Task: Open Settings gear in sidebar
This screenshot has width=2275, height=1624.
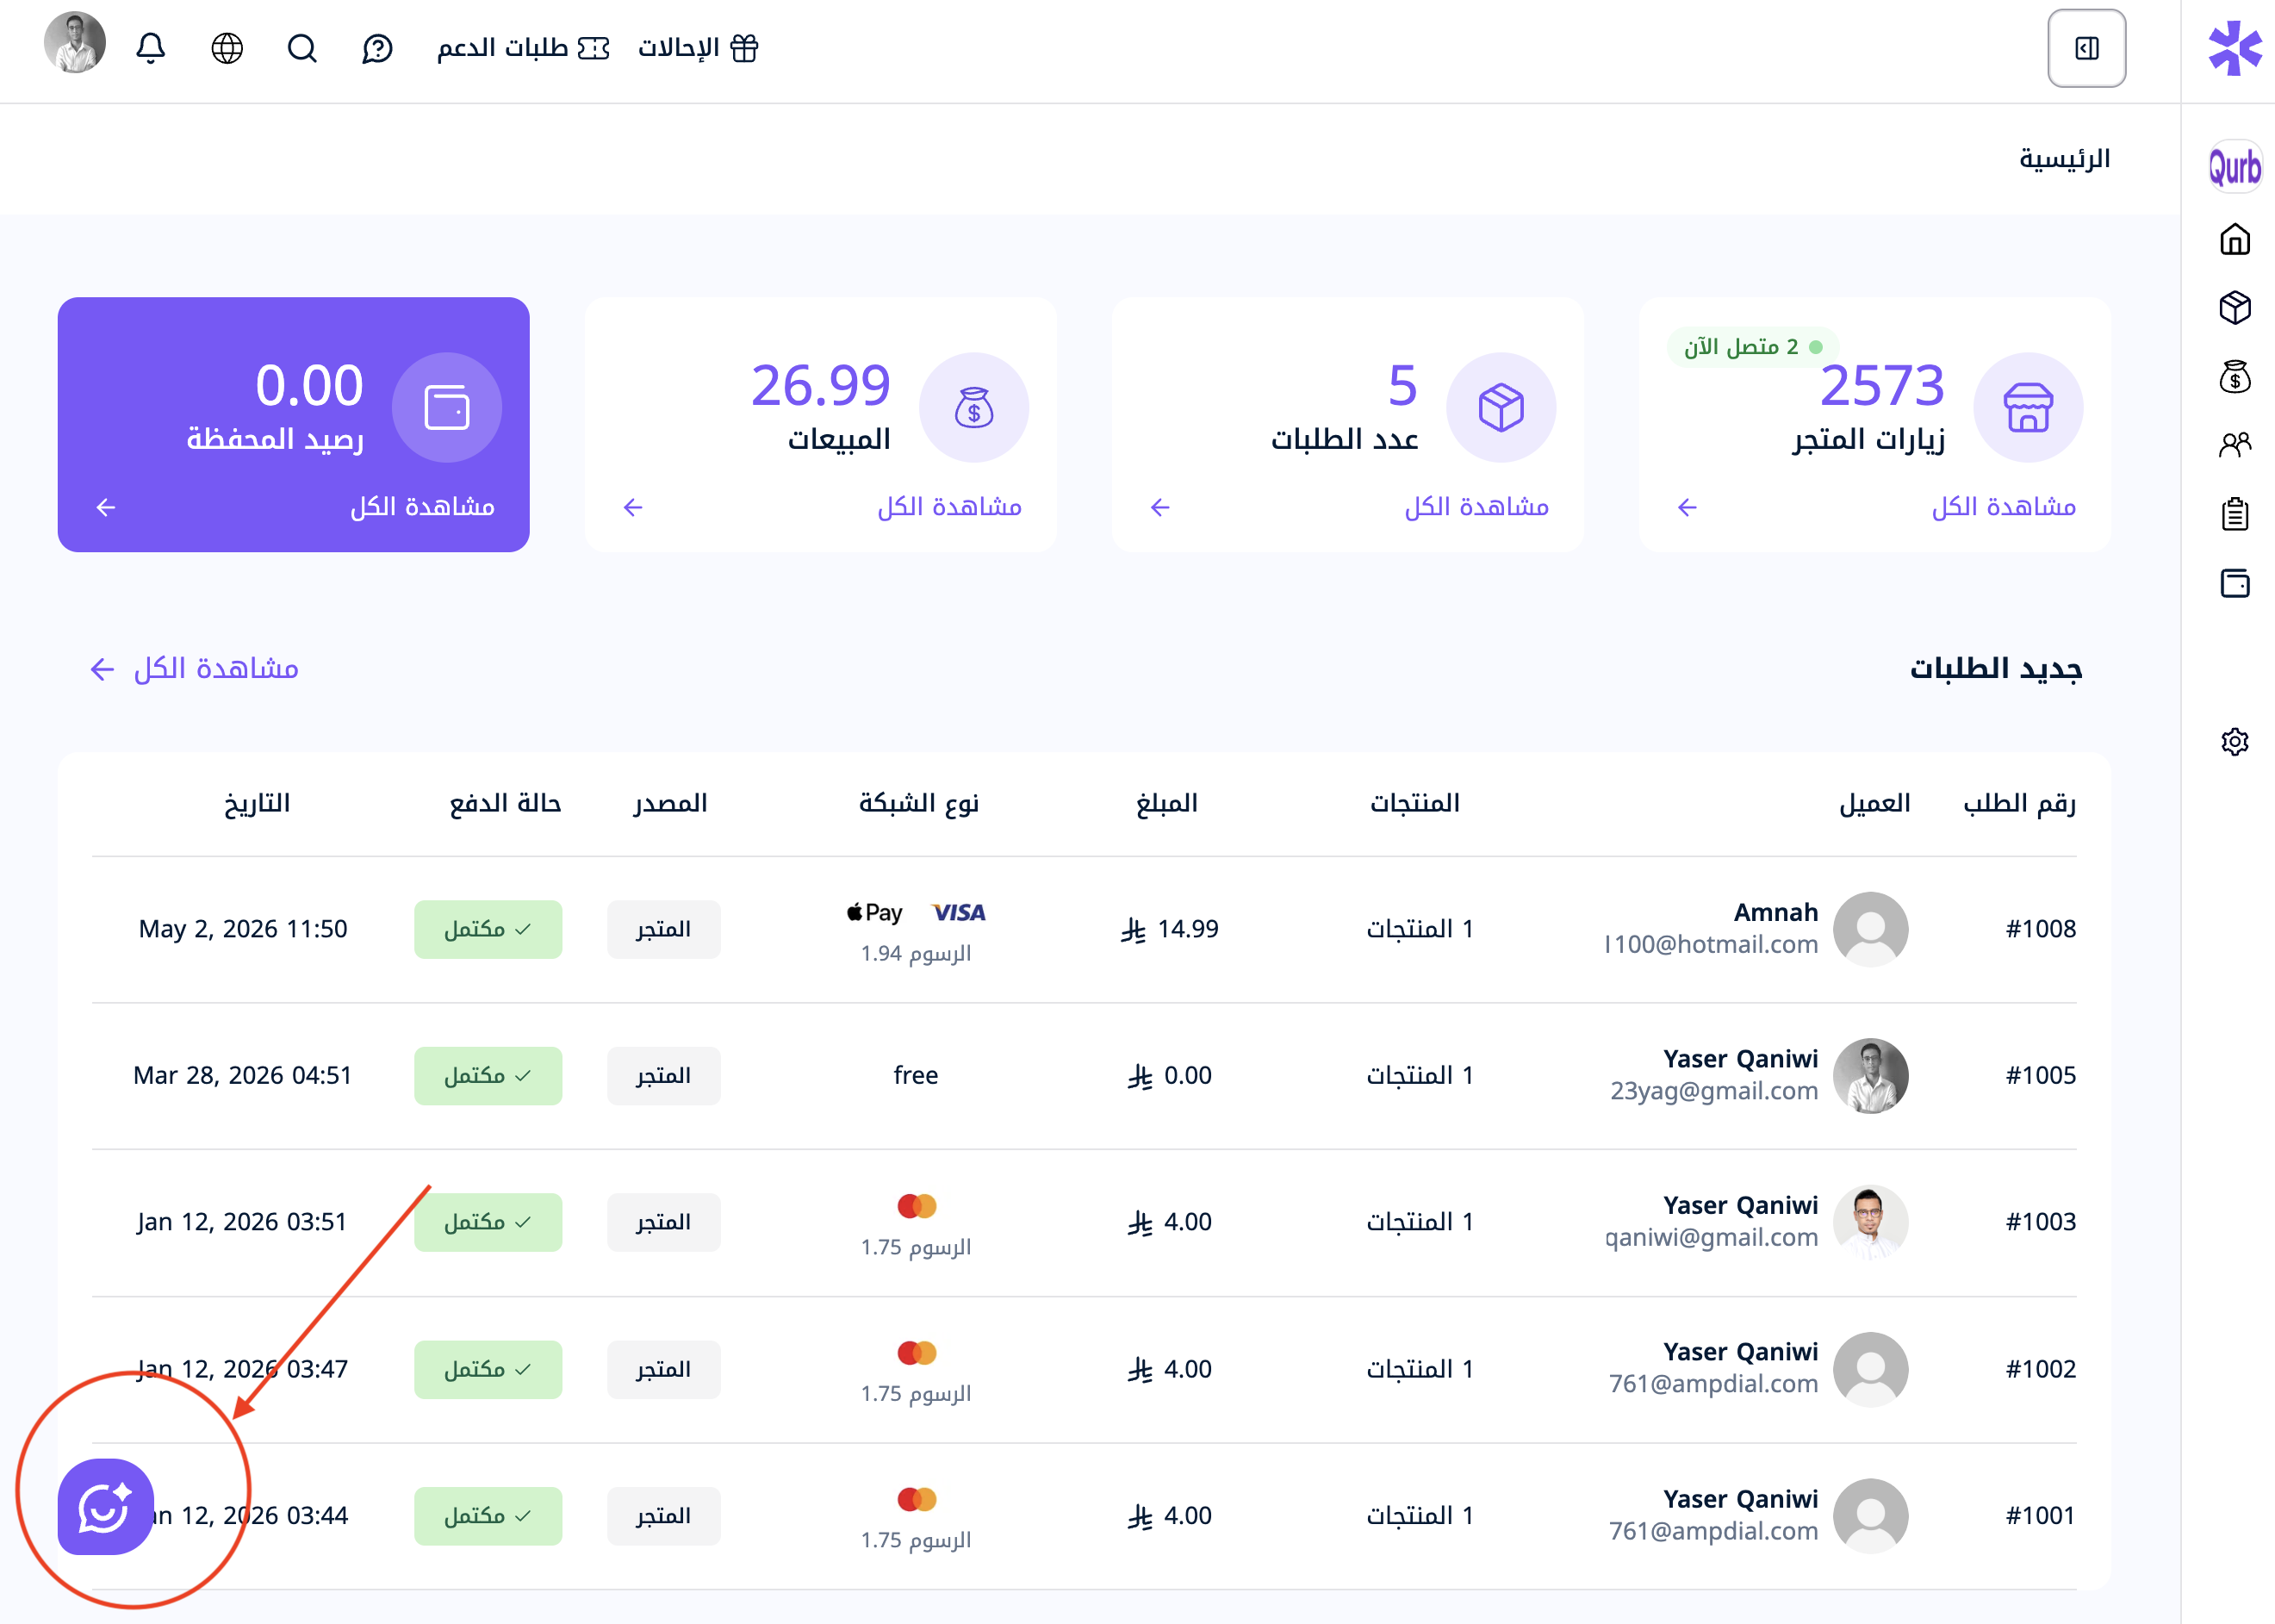Action: [x=2235, y=742]
